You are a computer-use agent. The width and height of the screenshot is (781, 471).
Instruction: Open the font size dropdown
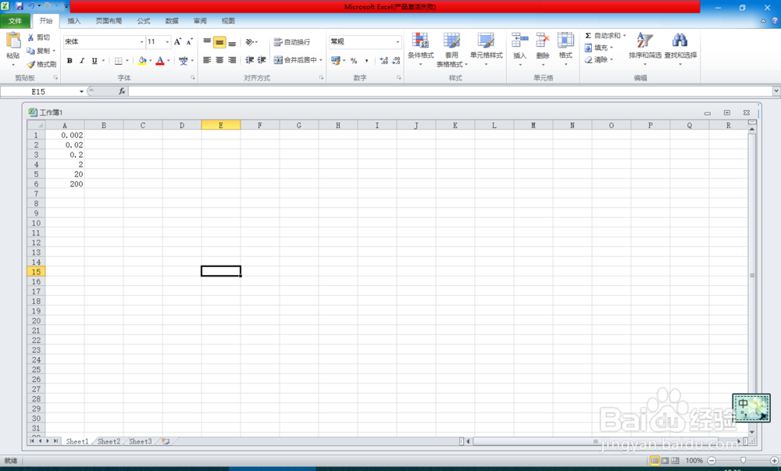click(x=167, y=42)
